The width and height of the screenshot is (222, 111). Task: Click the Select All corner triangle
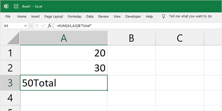coord(13,38)
